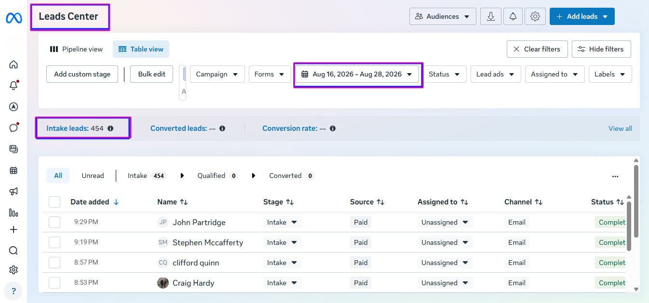
Task: Click the Bulk edit button
Action: pos(152,74)
